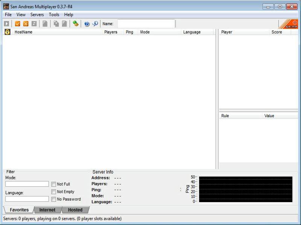Sort servers by the Ping column header
301x225 pixels.
pos(129,32)
